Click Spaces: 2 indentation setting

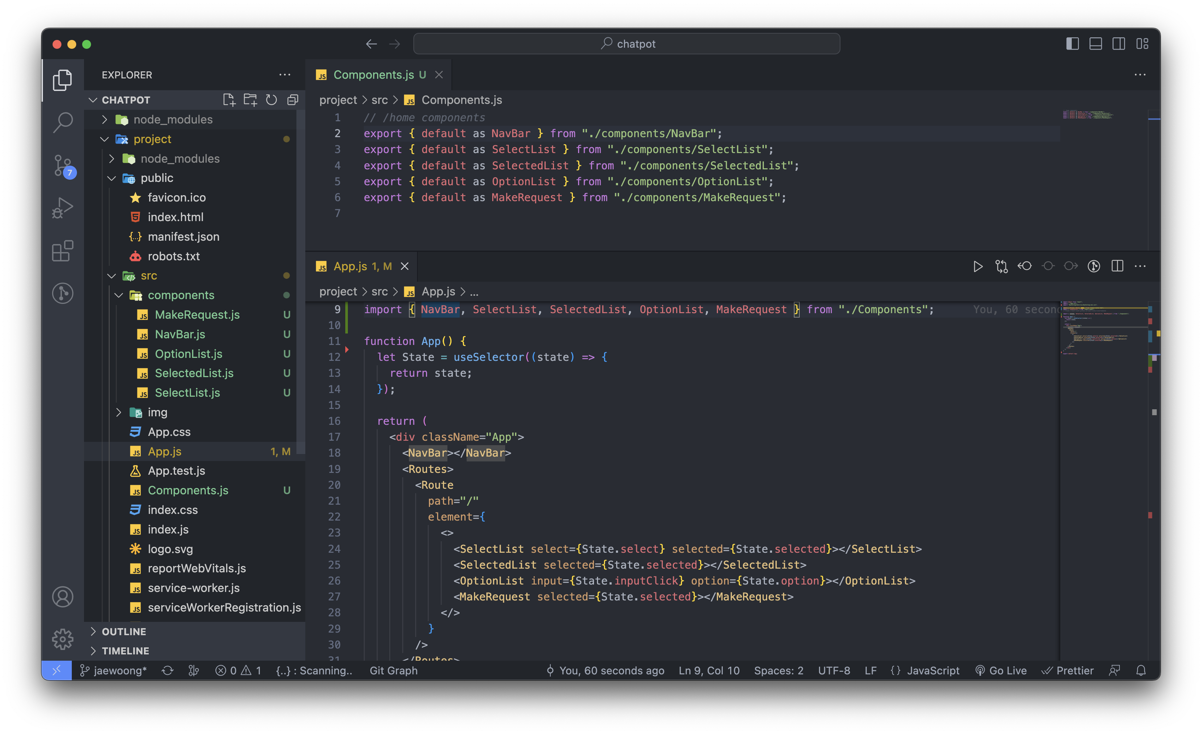tap(779, 670)
